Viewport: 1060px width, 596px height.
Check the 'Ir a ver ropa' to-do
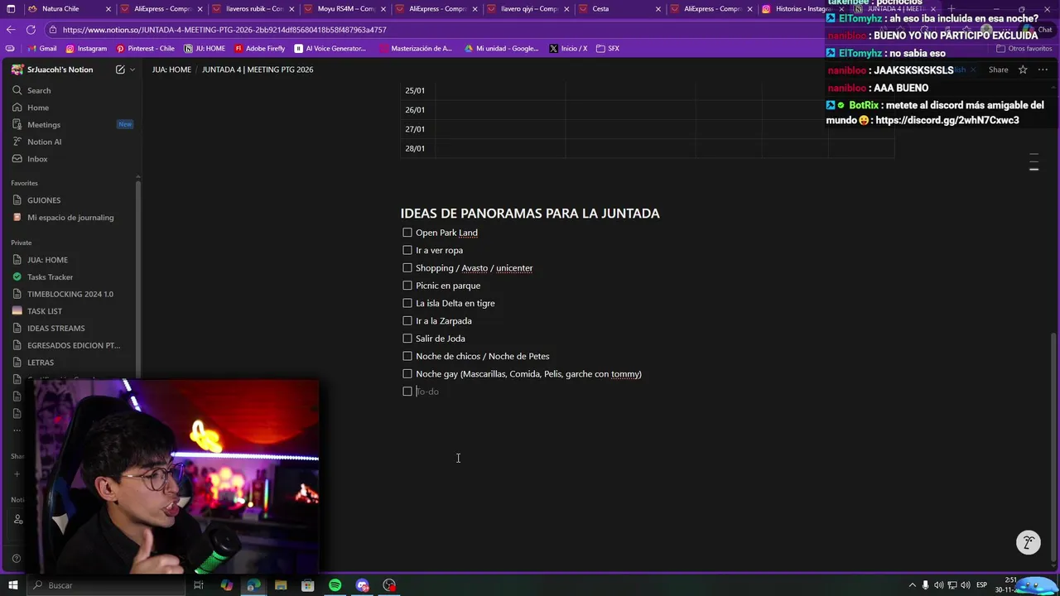[407, 250]
